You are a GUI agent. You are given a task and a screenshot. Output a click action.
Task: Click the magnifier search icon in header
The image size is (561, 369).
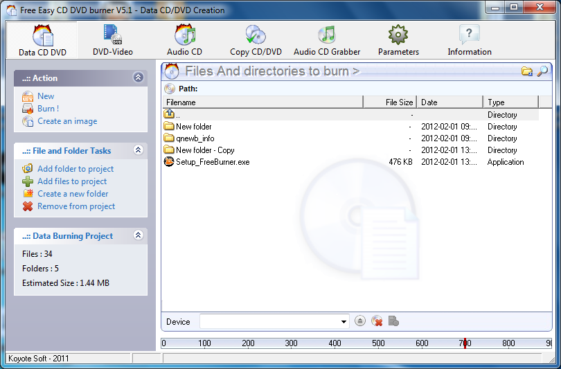tap(542, 71)
